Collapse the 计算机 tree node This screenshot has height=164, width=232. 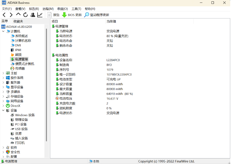click(x=3, y=31)
